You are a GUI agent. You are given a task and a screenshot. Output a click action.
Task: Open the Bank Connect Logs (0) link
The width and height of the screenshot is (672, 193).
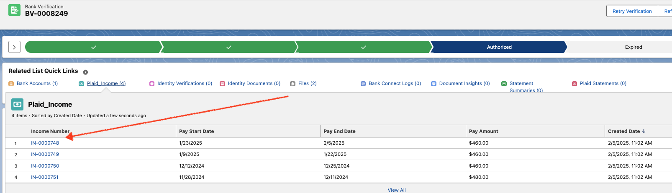click(395, 83)
